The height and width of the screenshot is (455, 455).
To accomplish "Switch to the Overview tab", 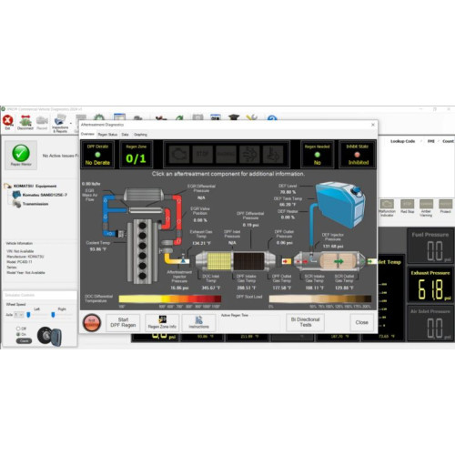I will point(87,134).
